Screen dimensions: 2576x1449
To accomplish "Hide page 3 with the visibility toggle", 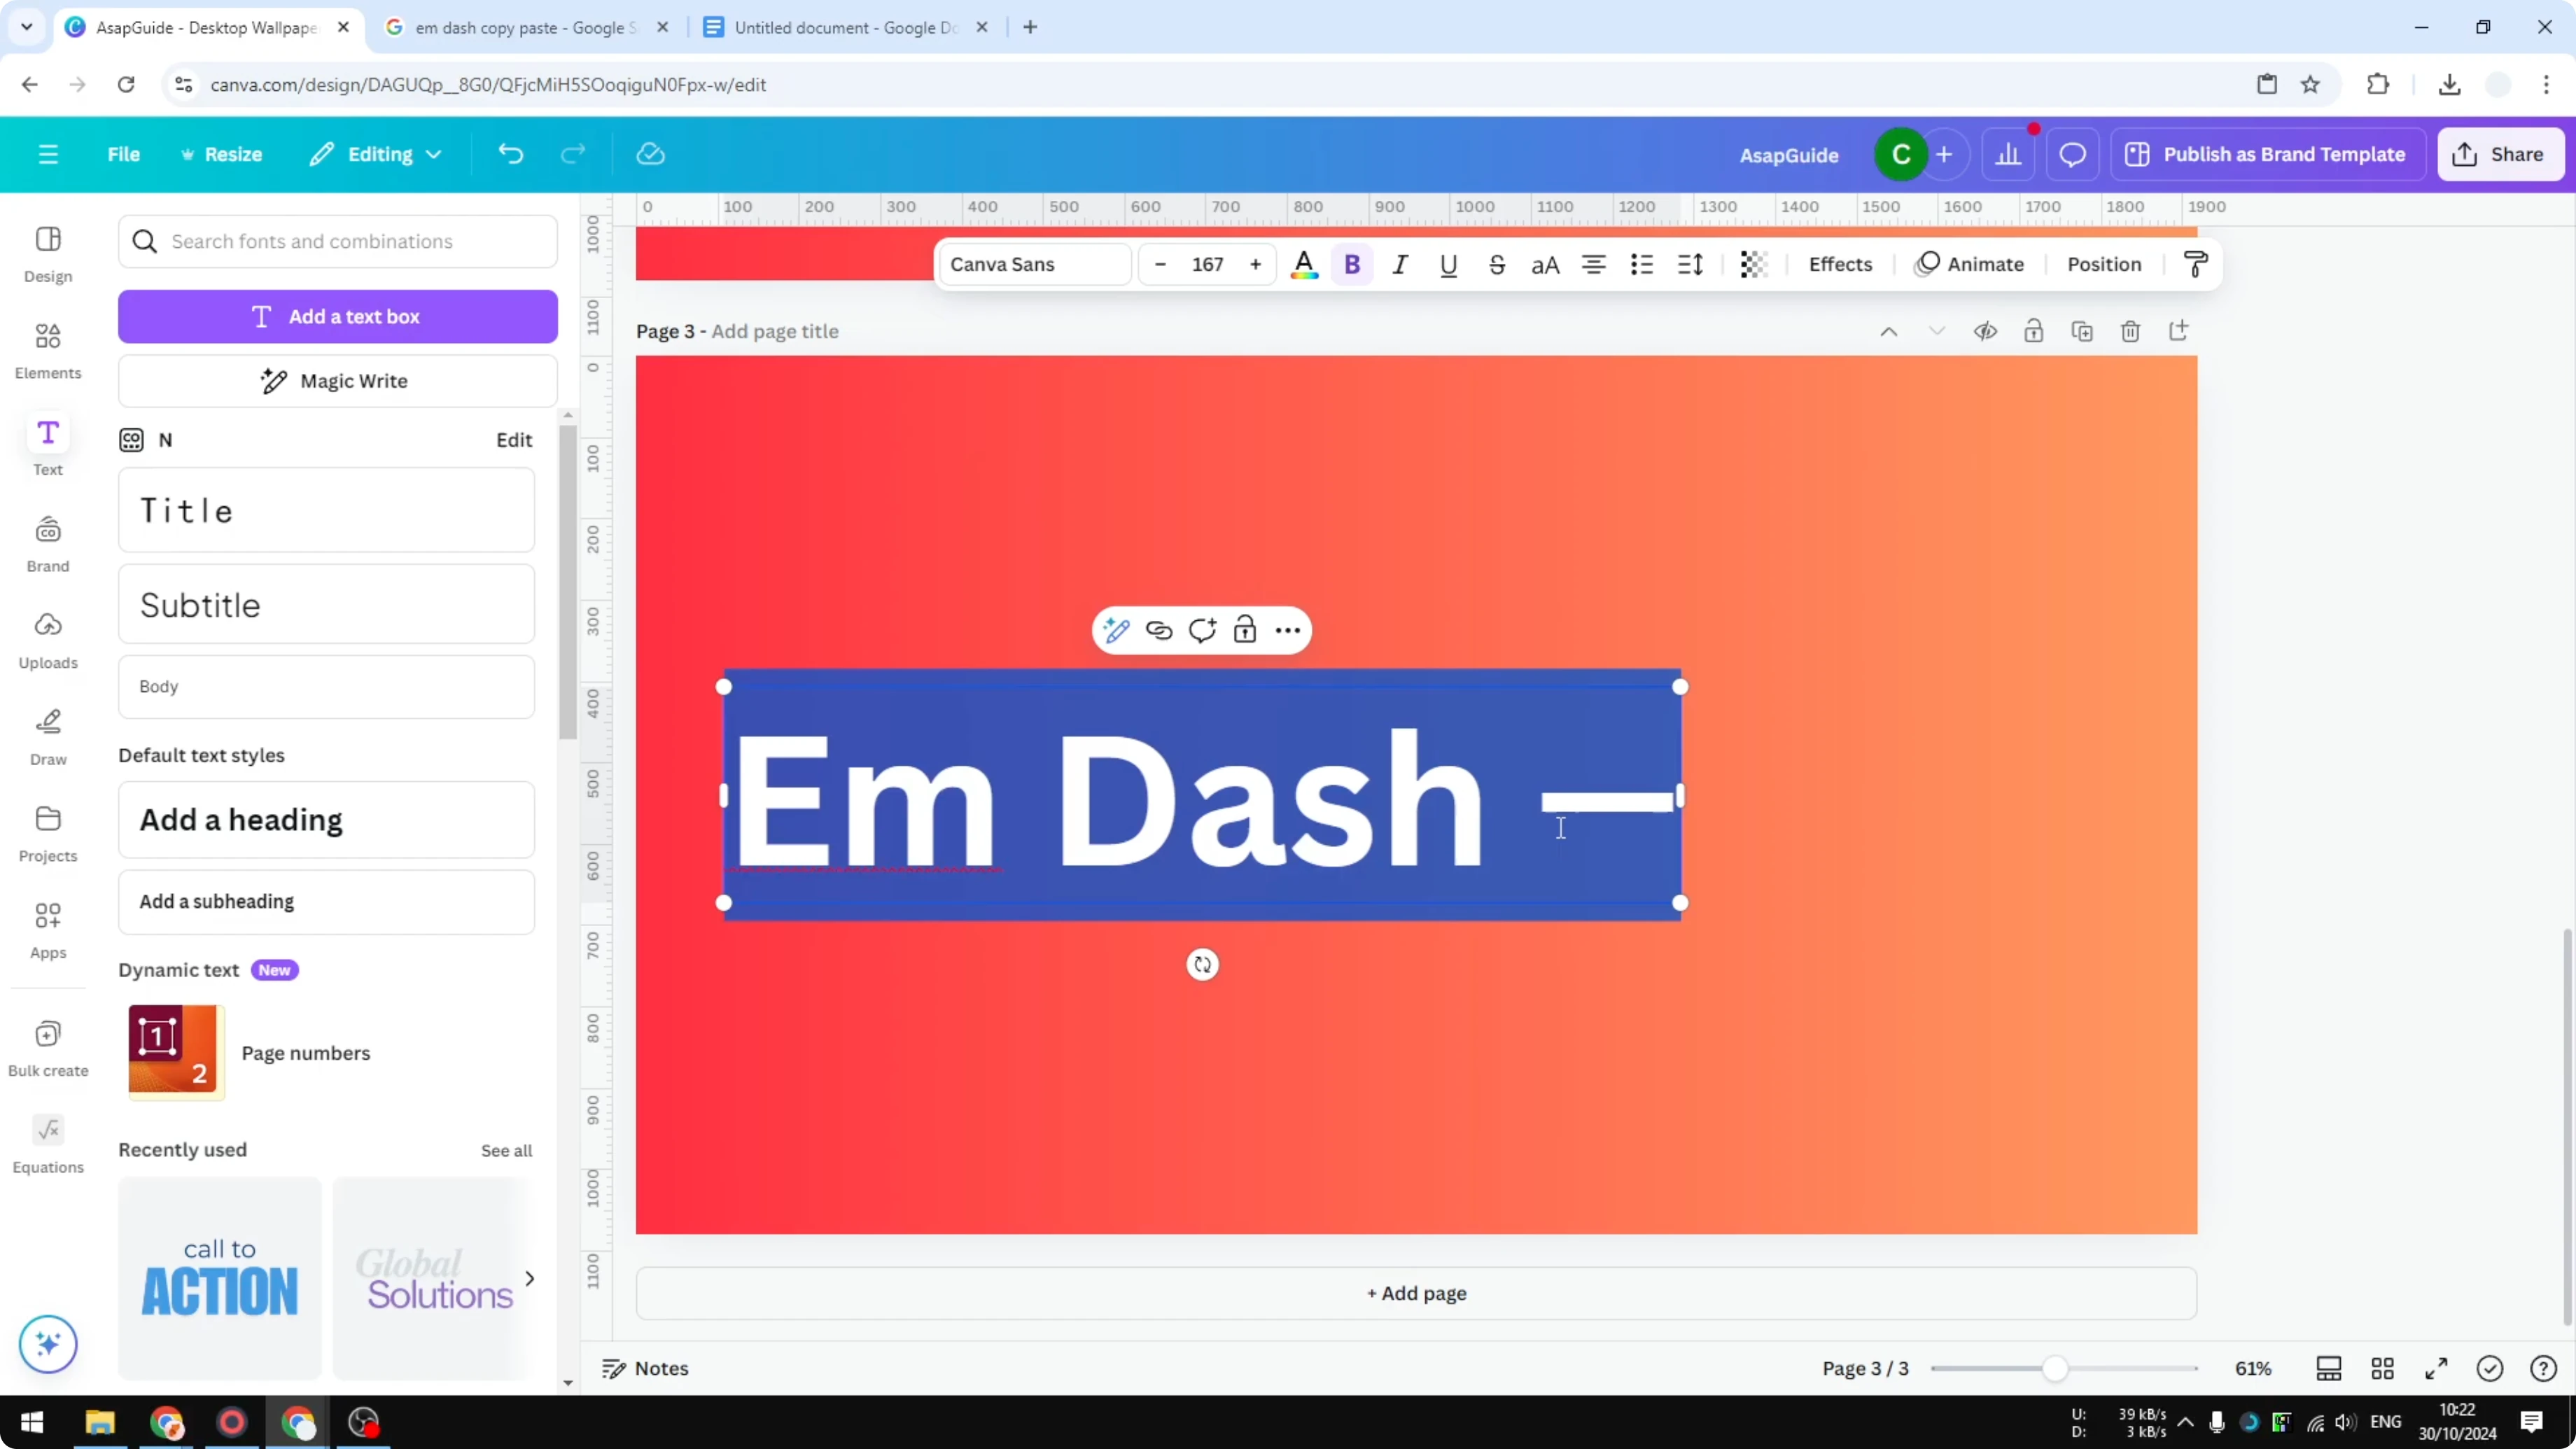I will tap(1986, 331).
